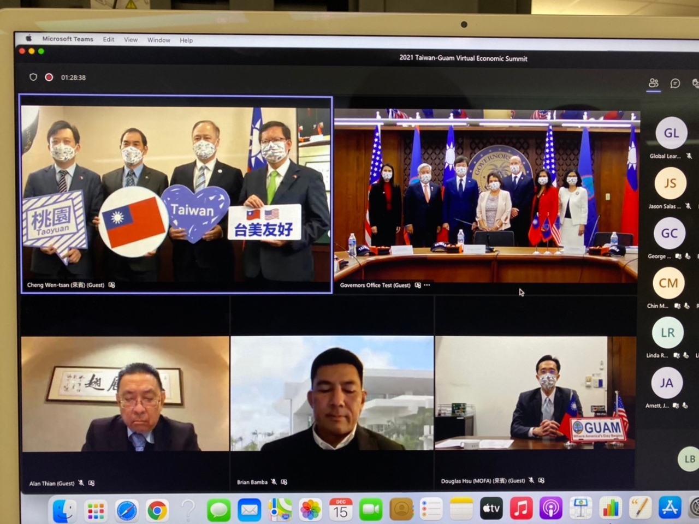Viewport: 699px width, 524px height.
Task: Click pin icon on Cheng Wen-tsan tile
Action: 112,285
